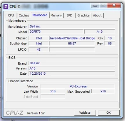Click the Southbridge label

[18, 43]
